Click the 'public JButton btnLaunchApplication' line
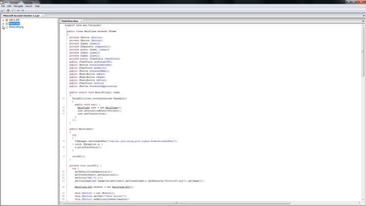The height and width of the screenshot is (206, 366). 93,86
